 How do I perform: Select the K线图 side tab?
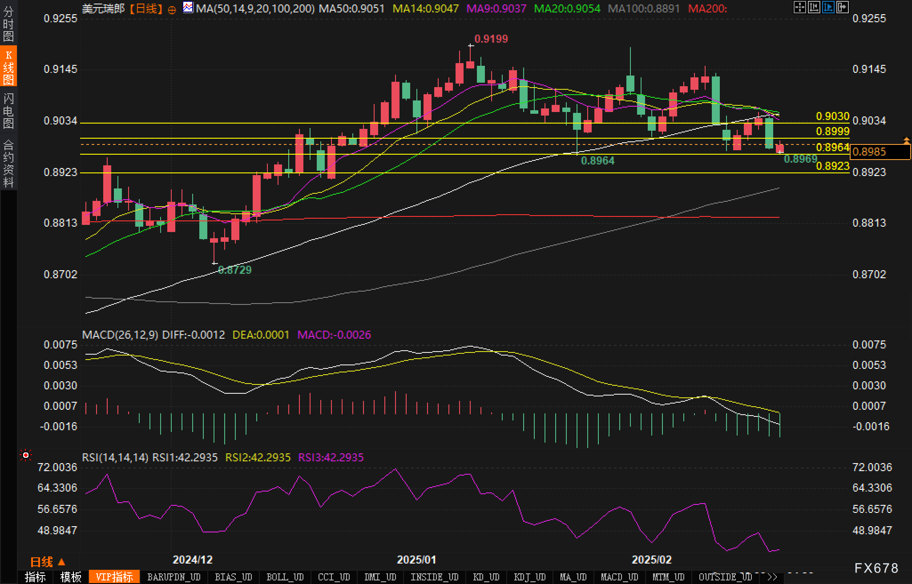pos(8,67)
